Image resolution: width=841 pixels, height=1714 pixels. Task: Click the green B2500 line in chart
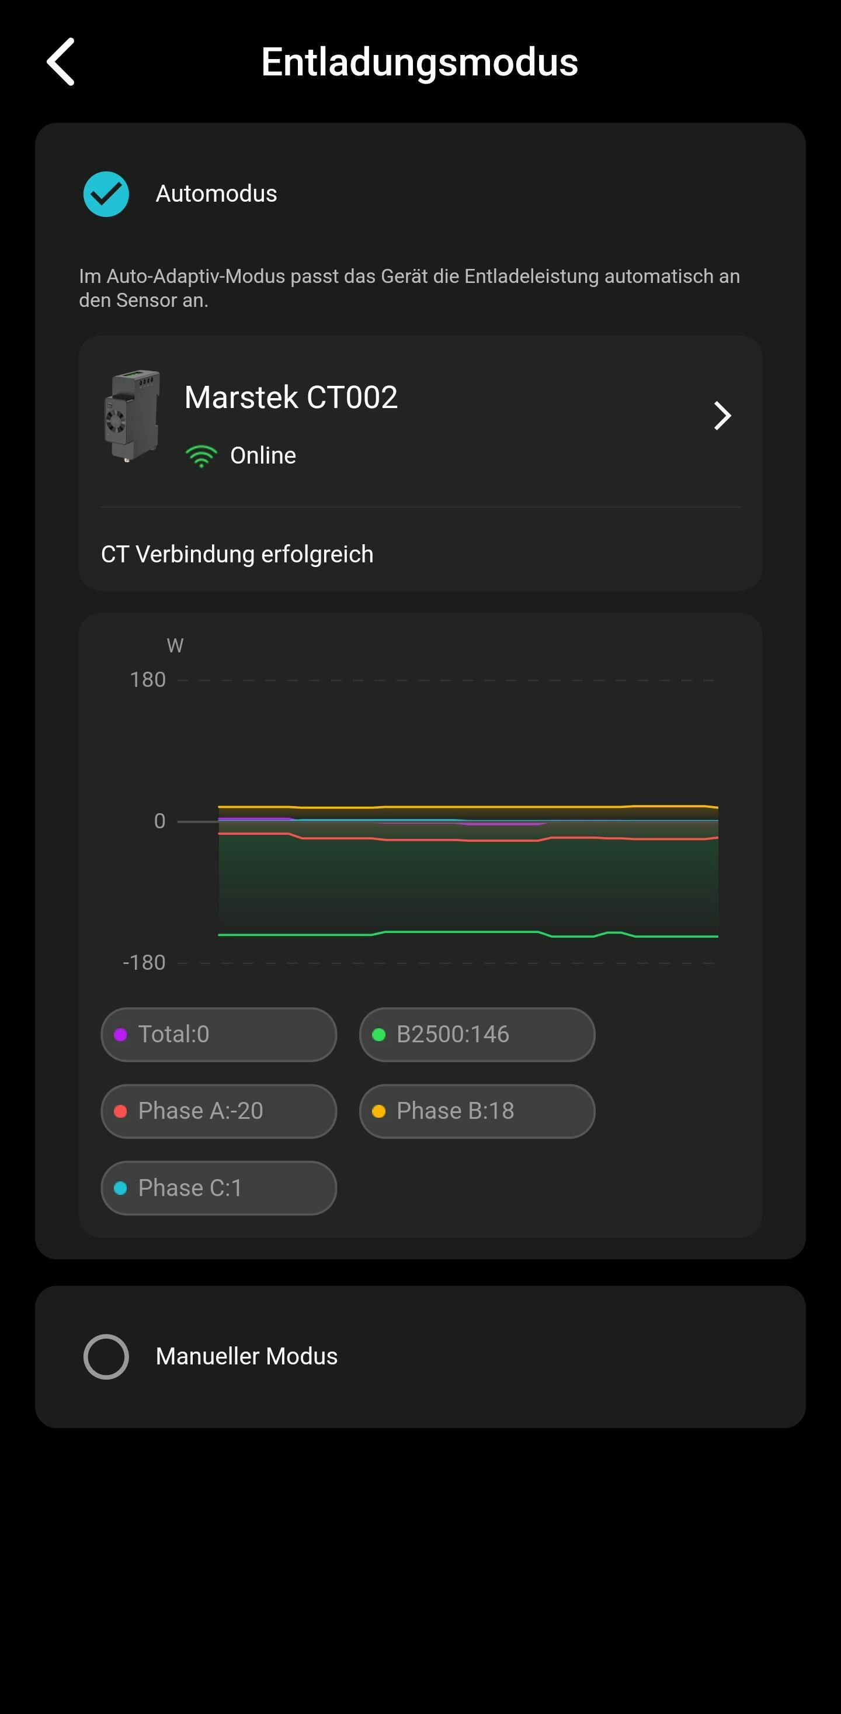(465, 931)
